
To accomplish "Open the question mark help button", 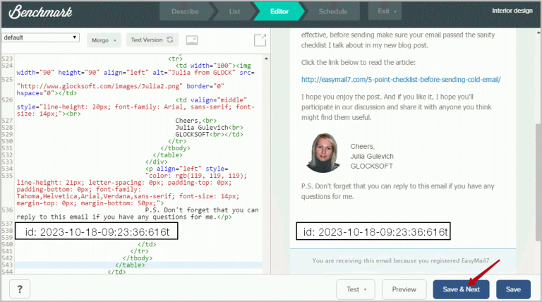I will 19,289.
